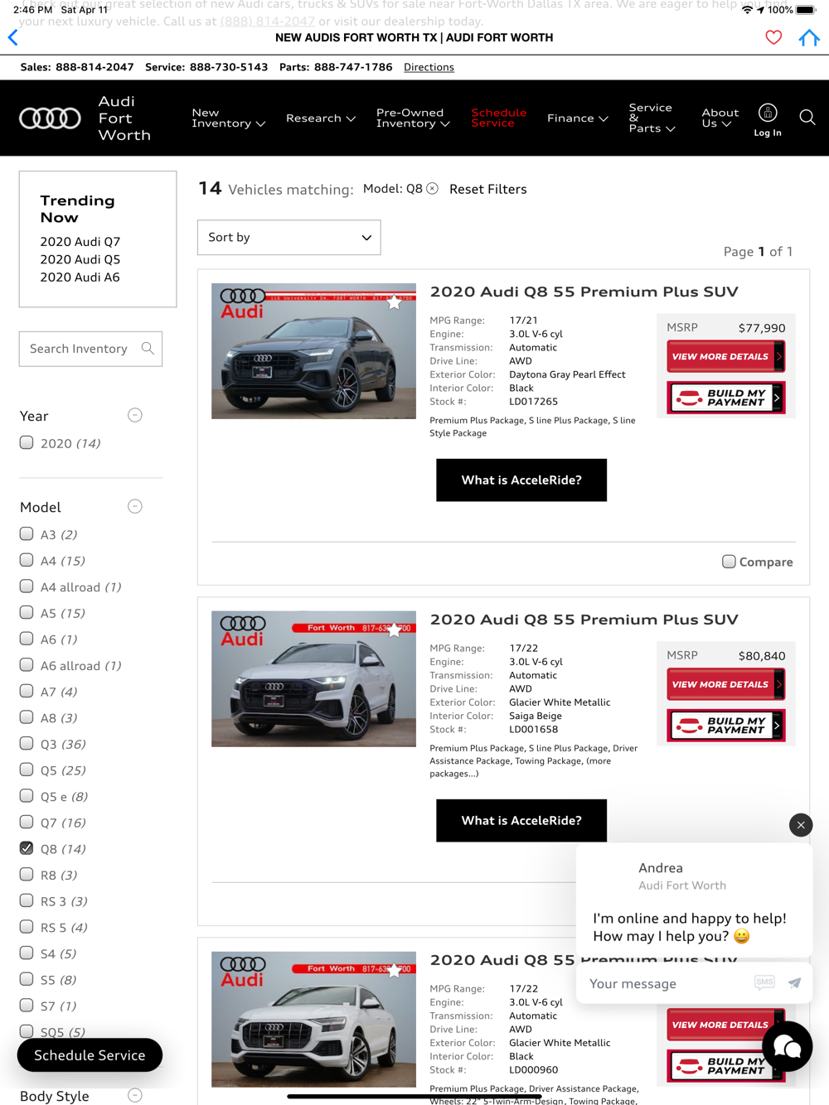The image size is (829, 1105).
Task: Click What is AcceleRide under LD001658
Action: pyautogui.click(x=521, y=821)
